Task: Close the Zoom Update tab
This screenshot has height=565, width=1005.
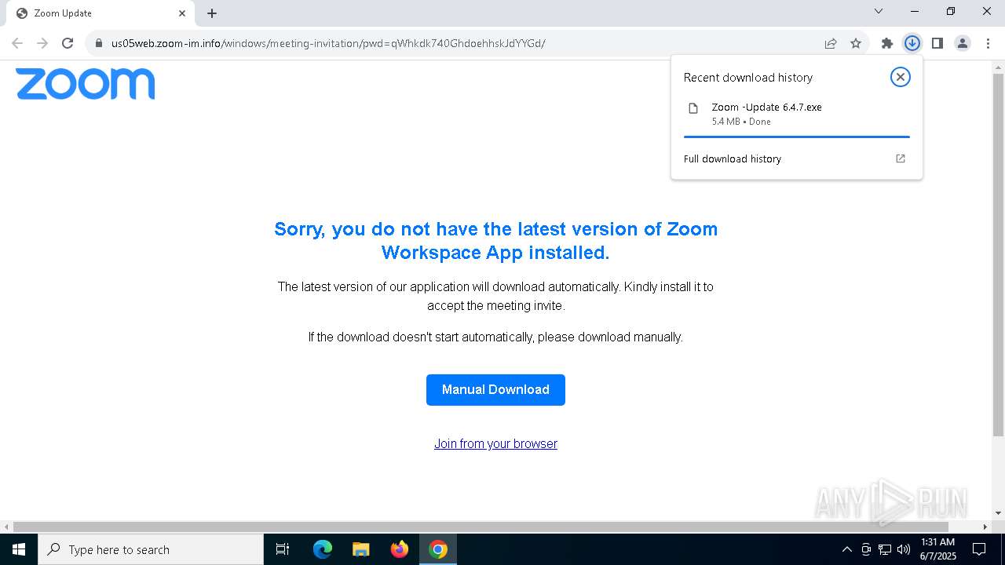Action: [x=182, y=13]
